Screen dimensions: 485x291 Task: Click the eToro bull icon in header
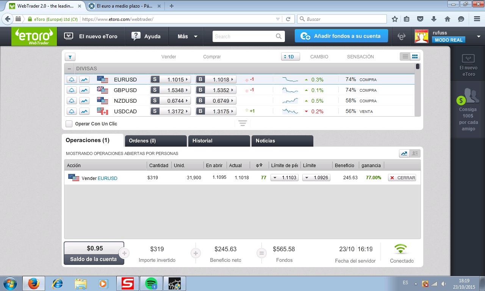pyautogui.click(x=401, y=36)
